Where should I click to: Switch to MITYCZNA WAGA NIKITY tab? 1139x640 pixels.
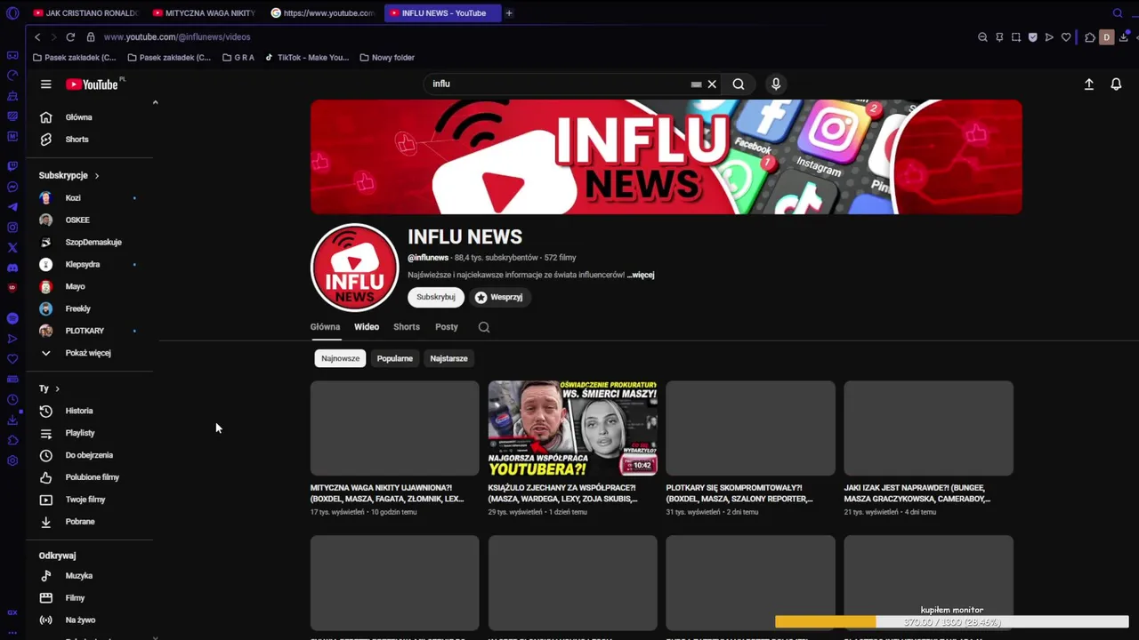pyautogui.click(x=204, y=13)
